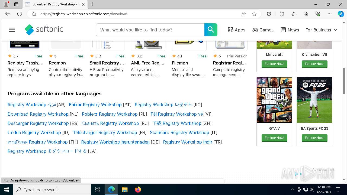
Task: Click Explore Now under GTA V
Action: (x=274, y=138)
